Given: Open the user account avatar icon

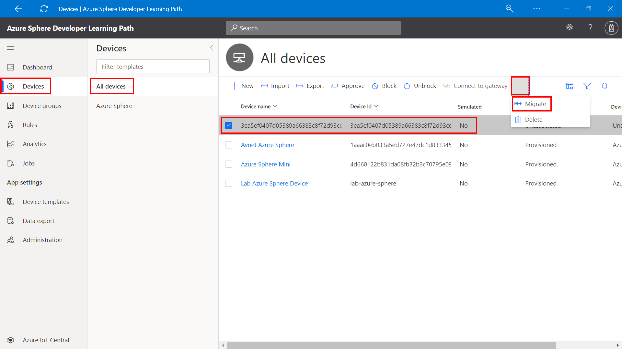Looking at the screenshot, I should 611,28.
